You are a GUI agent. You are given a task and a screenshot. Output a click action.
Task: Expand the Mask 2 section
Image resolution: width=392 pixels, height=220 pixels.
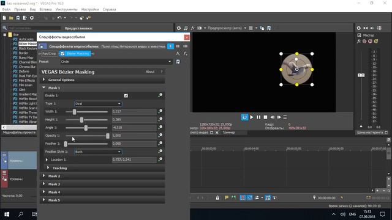pyautogui.click(x=44, y=176)
